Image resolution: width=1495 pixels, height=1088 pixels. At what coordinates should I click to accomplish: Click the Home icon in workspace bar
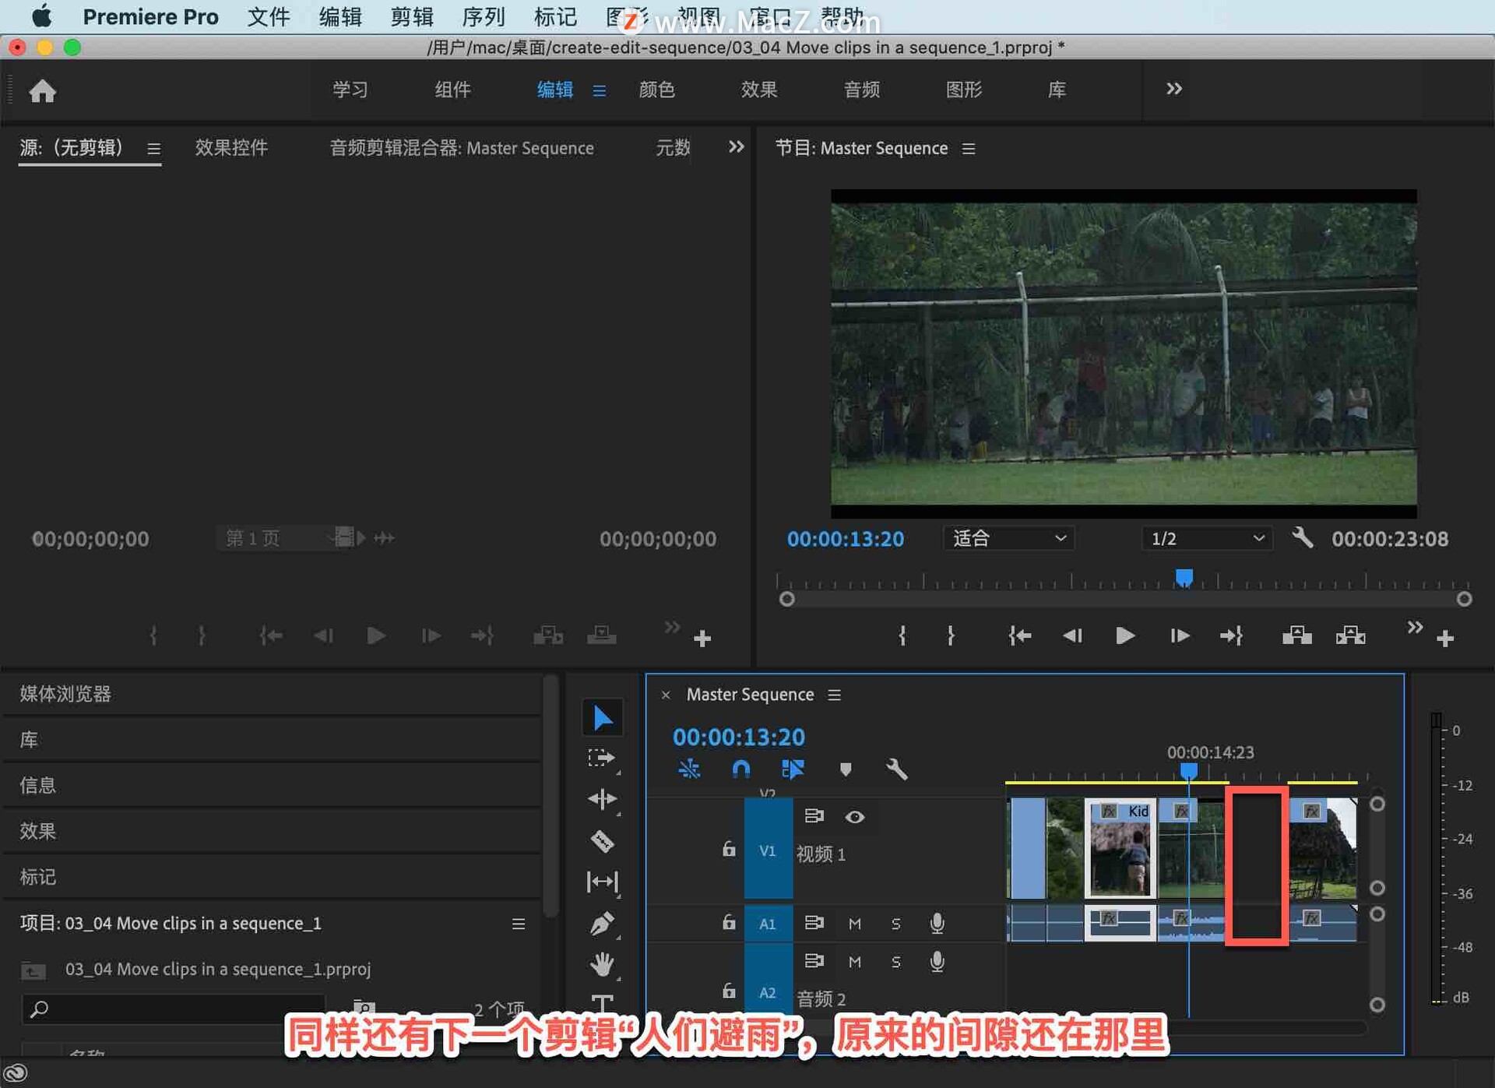(x=43, y=91)
